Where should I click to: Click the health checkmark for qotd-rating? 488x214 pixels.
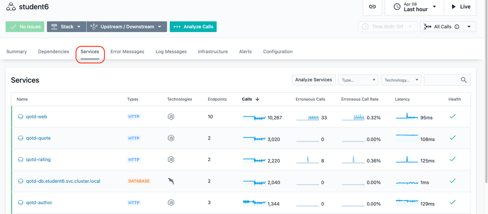(x=453, y=159)
